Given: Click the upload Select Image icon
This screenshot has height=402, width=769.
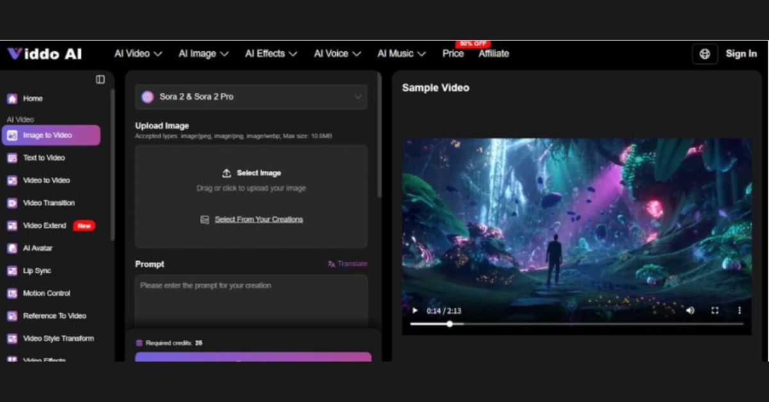Looking at the screenshot, I should [x=226, y=173].
